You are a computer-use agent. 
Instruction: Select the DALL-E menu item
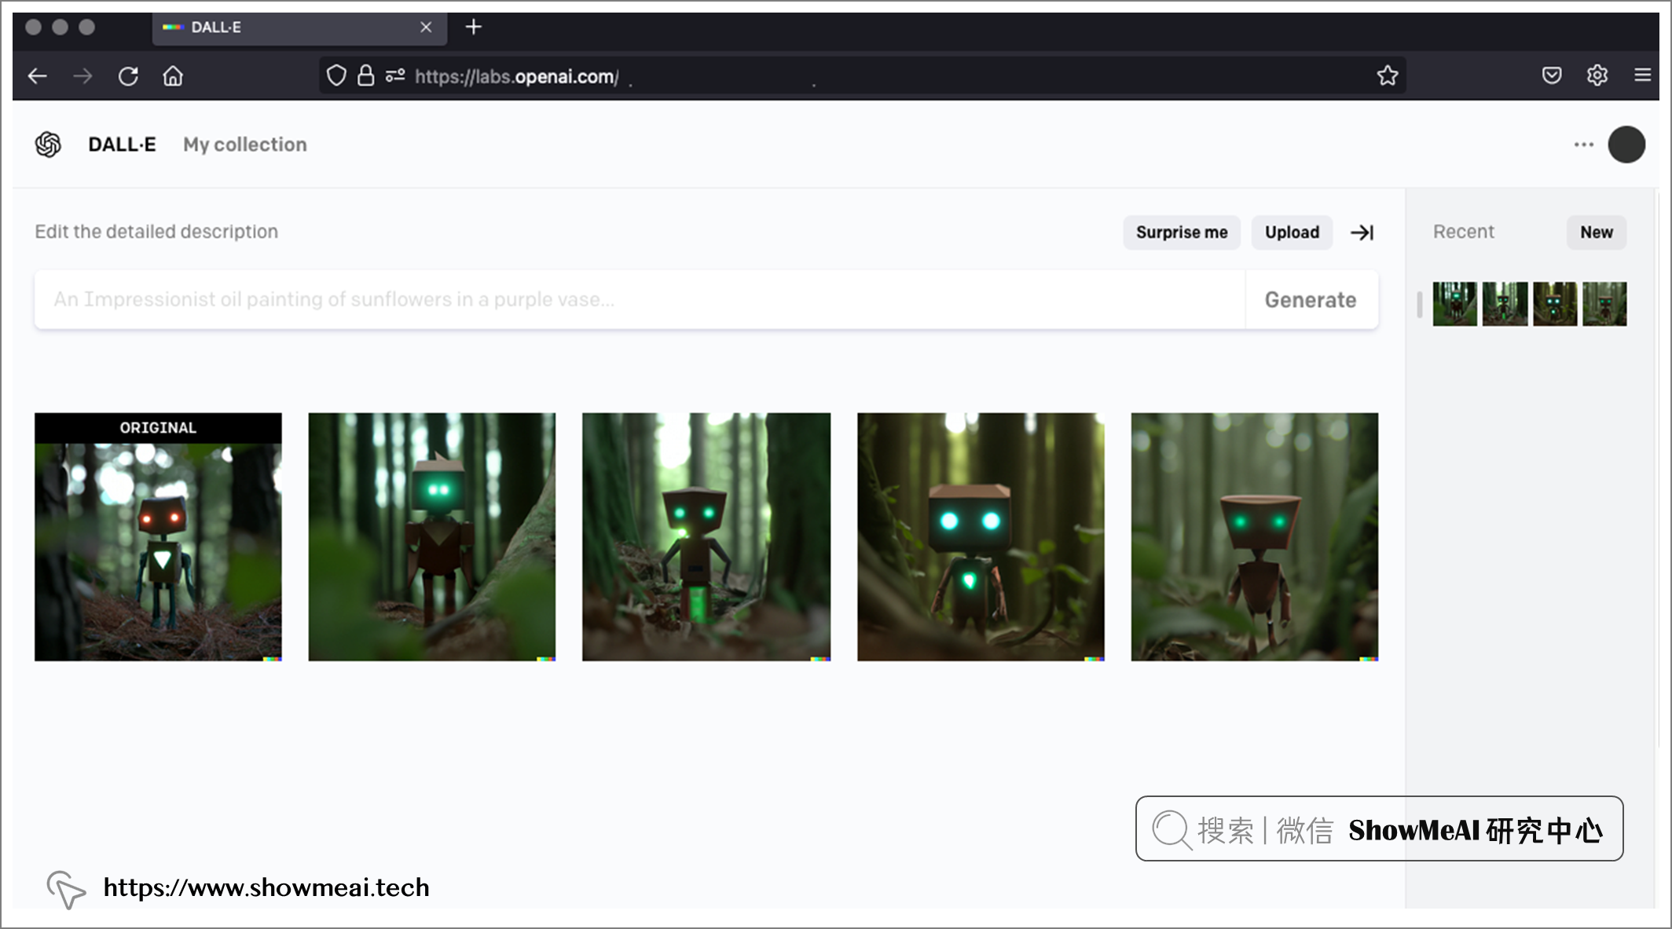click(x=121, y=144)
